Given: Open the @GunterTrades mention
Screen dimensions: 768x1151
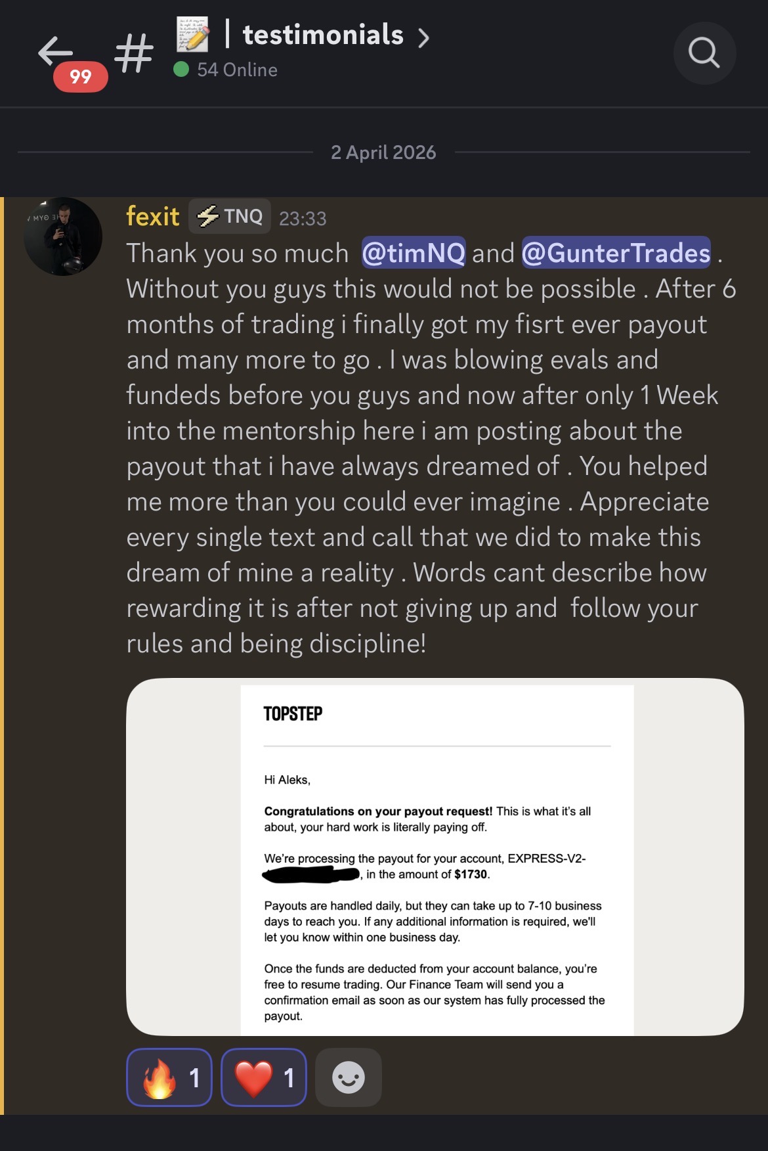Looking at the screenshot, I should [x=616, y=253].
